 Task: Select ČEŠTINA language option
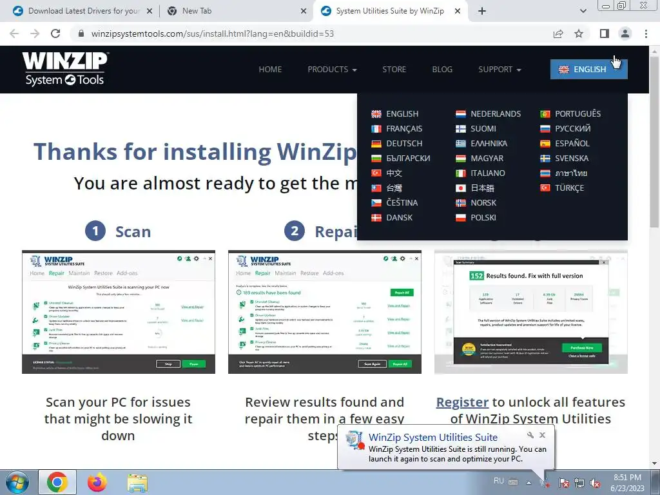pos(395,203)
